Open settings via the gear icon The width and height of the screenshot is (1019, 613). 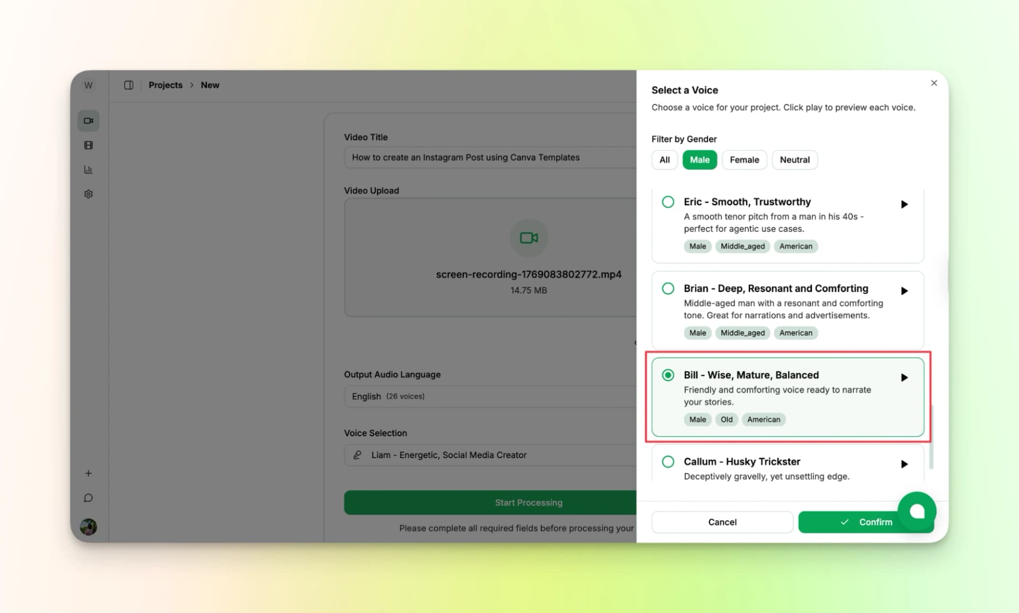tap(88, 194)
